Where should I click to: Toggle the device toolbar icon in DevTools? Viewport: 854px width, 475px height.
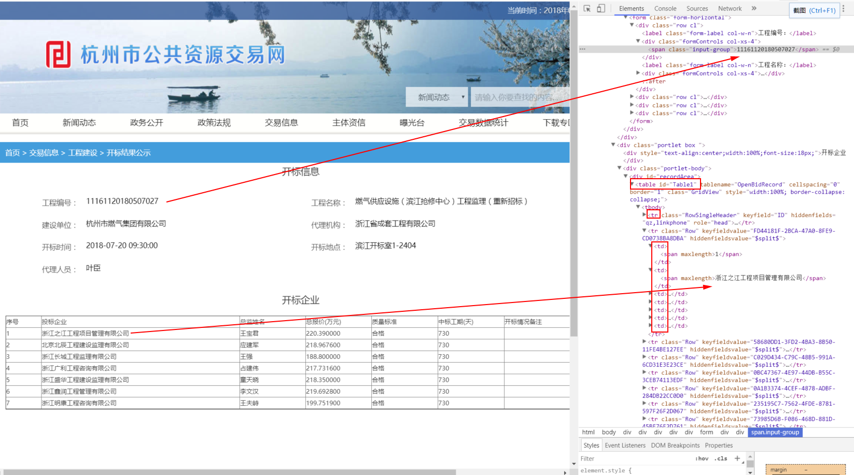coord(601,8)
